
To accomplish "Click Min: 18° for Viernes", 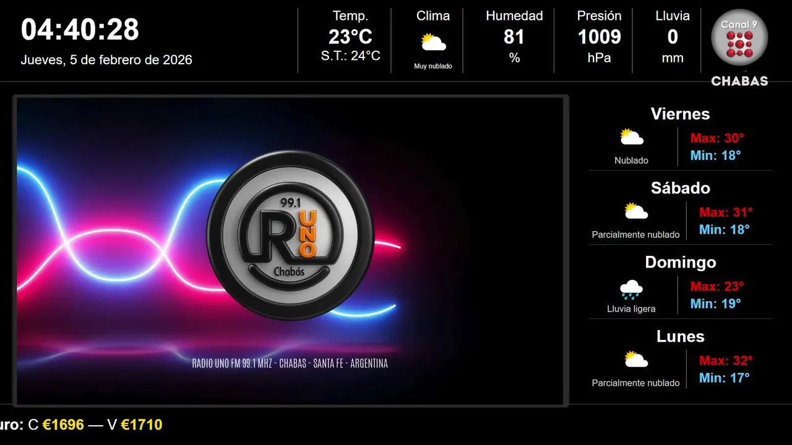I will coord(715,155).
